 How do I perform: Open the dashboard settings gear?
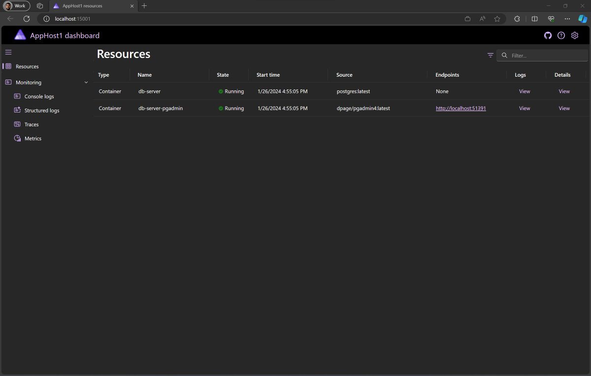point(574,35)
